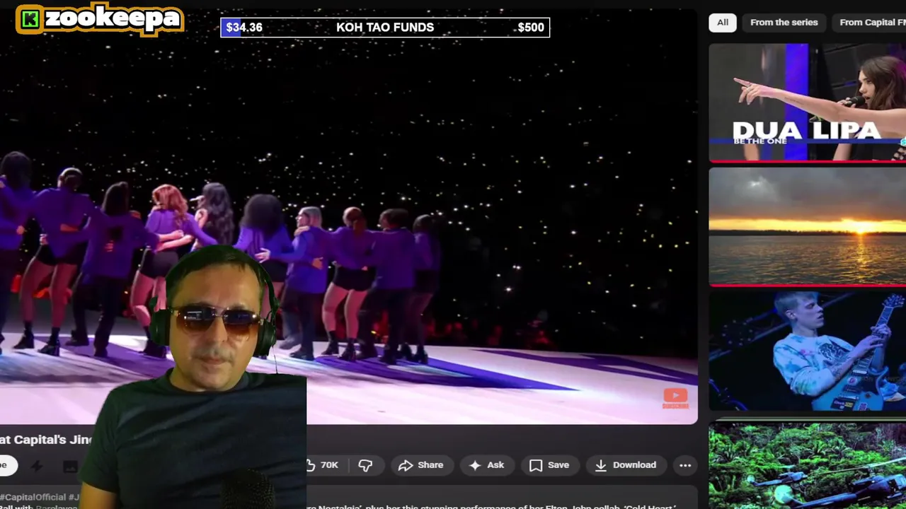This screenshot has width=906, height=509.
Task: Click the description text mentioning 'Cold Heart'
Action: (492, 506)
